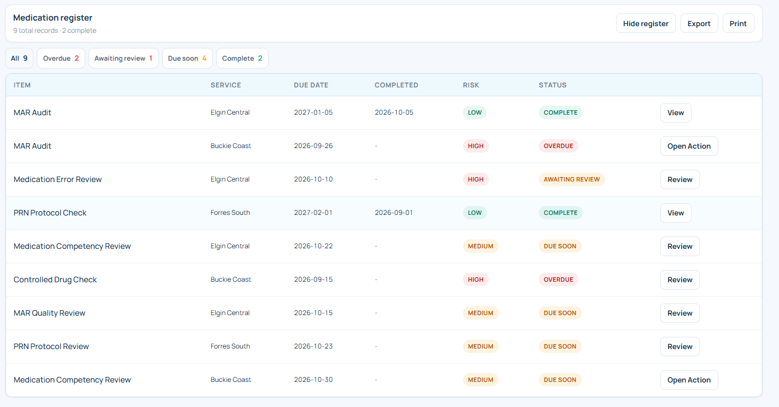
Task: Review the Controlled Drug Check item
Action: pyautogui.click(x=680, y=279)
